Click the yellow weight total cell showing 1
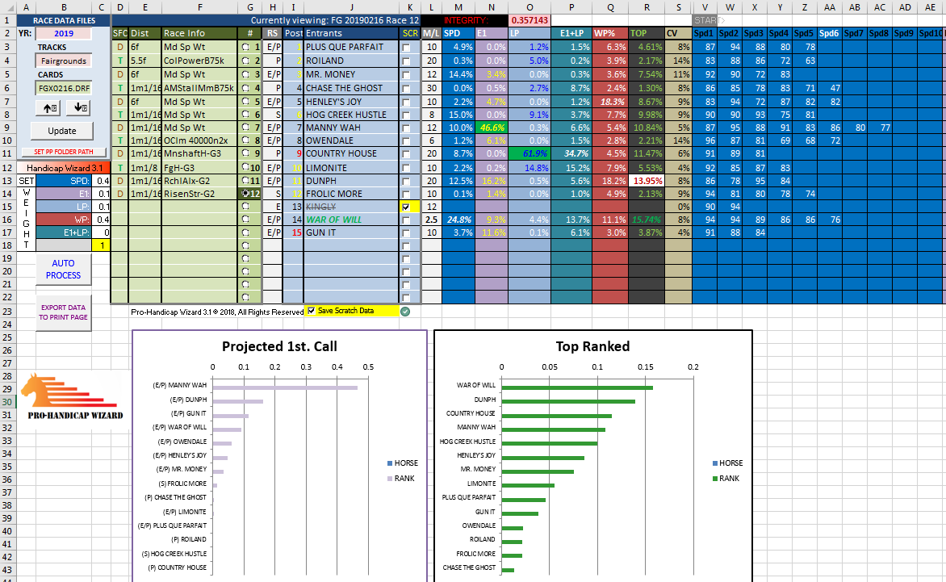The width and height of the screenshot is (946, 582). 101,245
